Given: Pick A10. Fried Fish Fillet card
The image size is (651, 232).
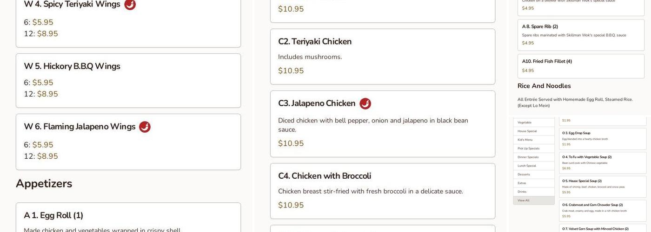Looking at the screenshot, I should point(581,66).
